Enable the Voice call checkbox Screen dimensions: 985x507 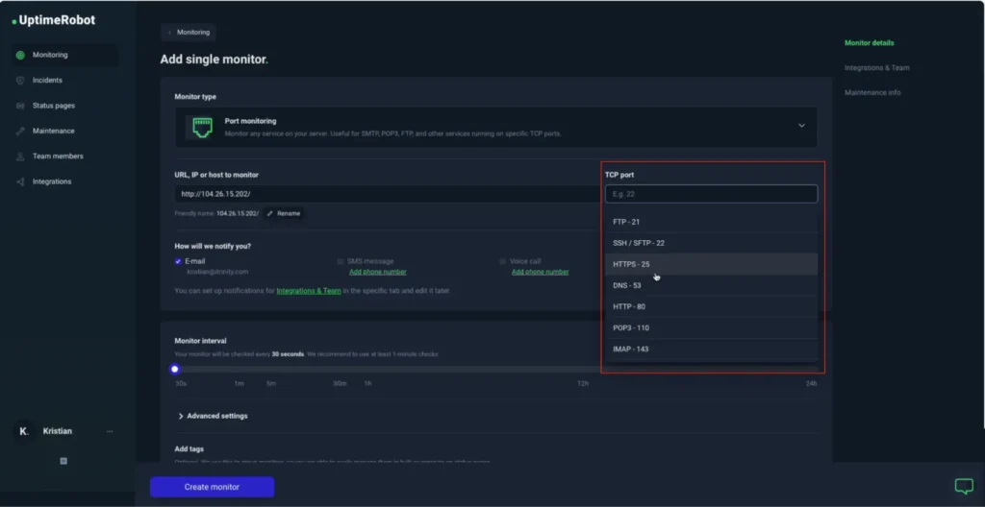pos(502,261)
